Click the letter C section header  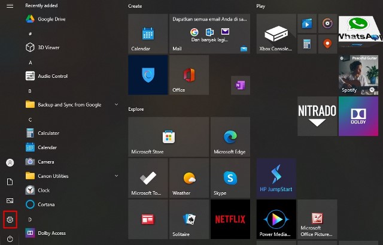point(30,120)
